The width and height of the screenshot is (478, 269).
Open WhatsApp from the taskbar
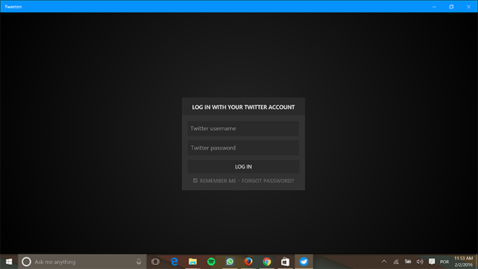coord(230,262)
